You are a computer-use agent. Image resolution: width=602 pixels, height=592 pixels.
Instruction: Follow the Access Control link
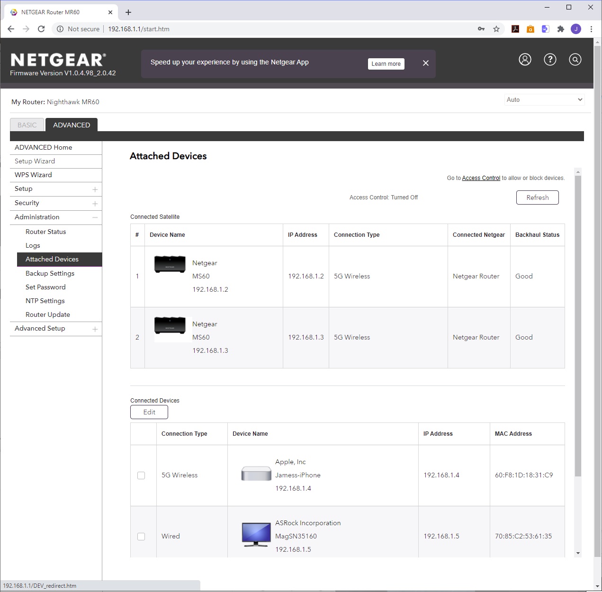pos(481,178)
